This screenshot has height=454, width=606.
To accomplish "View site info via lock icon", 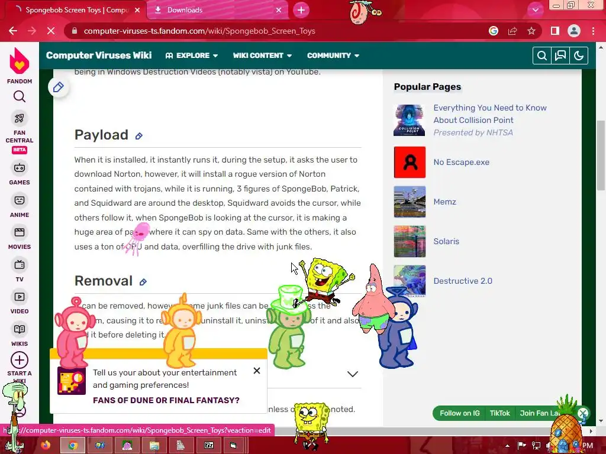I will pos(75,31).
